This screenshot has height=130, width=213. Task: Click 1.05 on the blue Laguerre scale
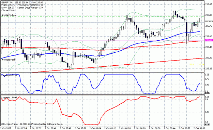pyautogui.click(x=207, y=75)
